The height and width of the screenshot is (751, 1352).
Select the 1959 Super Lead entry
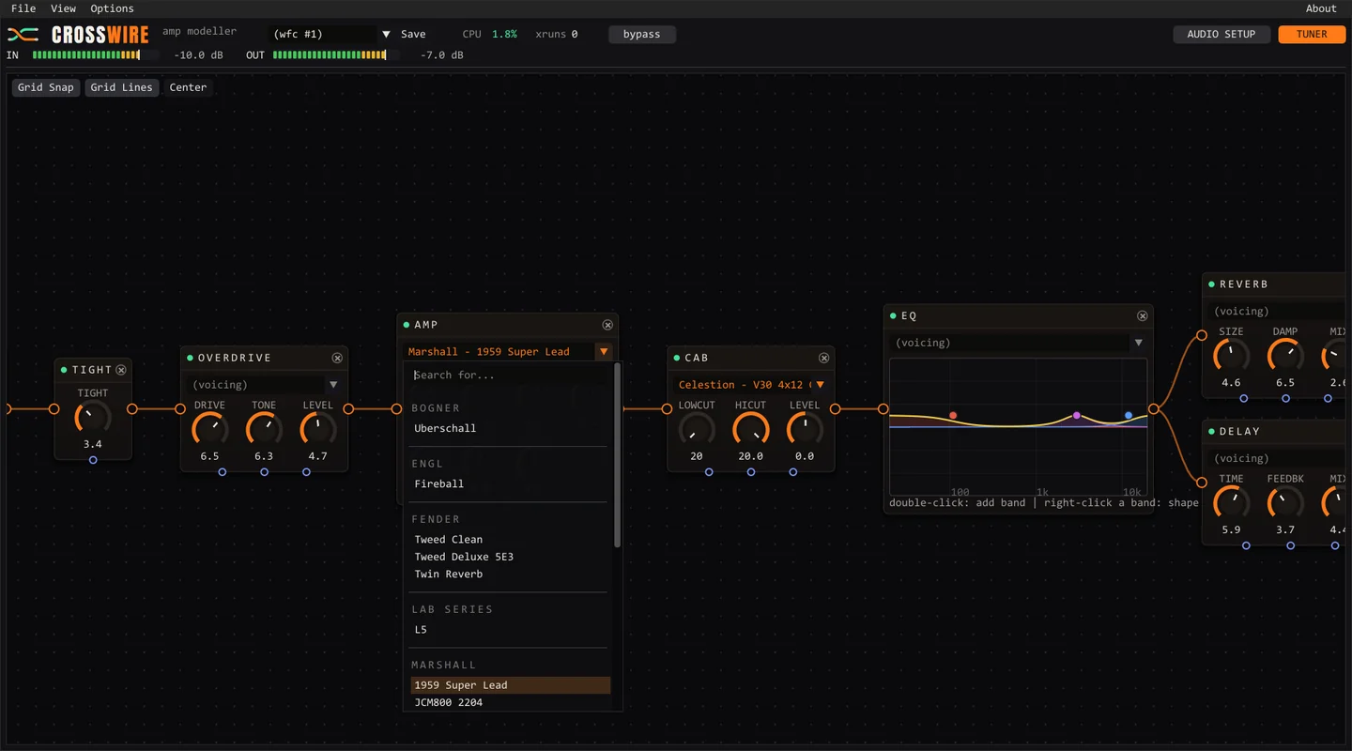coord(510,685)
